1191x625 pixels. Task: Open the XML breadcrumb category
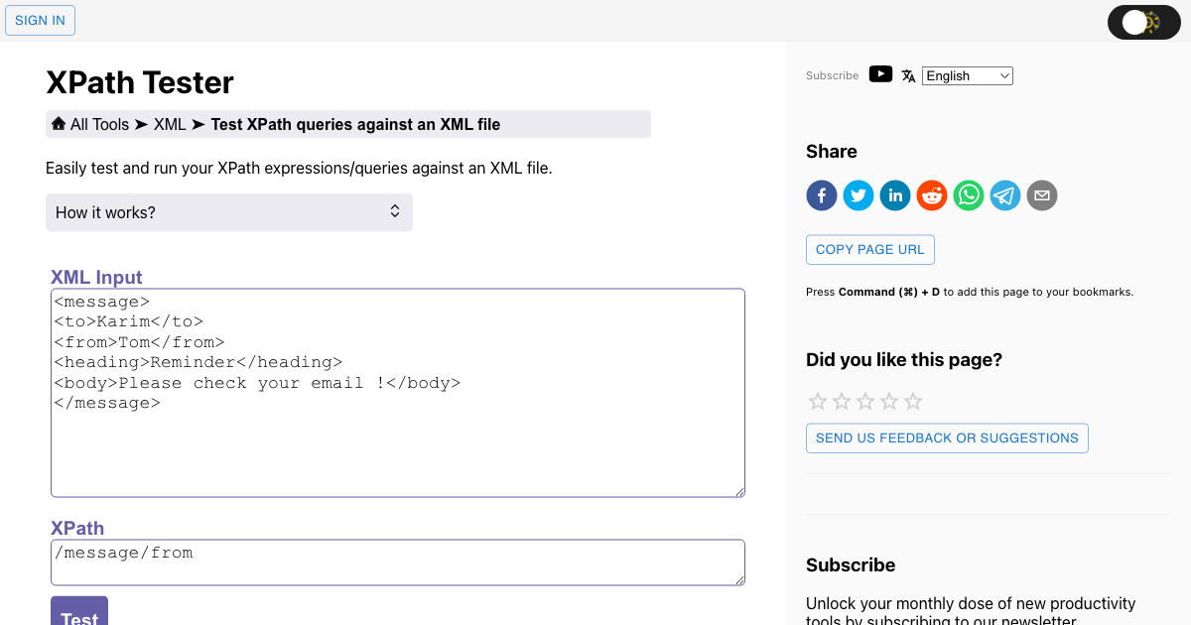pyautogui.click(x=170, y=124)
